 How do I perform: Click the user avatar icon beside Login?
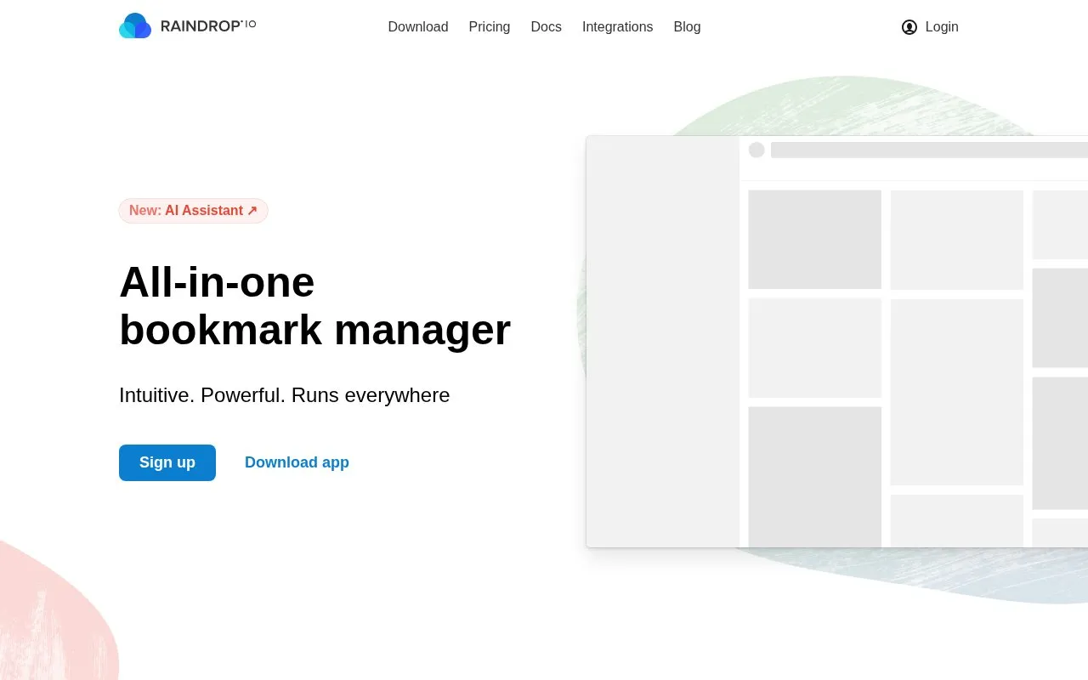coord(909,27)
